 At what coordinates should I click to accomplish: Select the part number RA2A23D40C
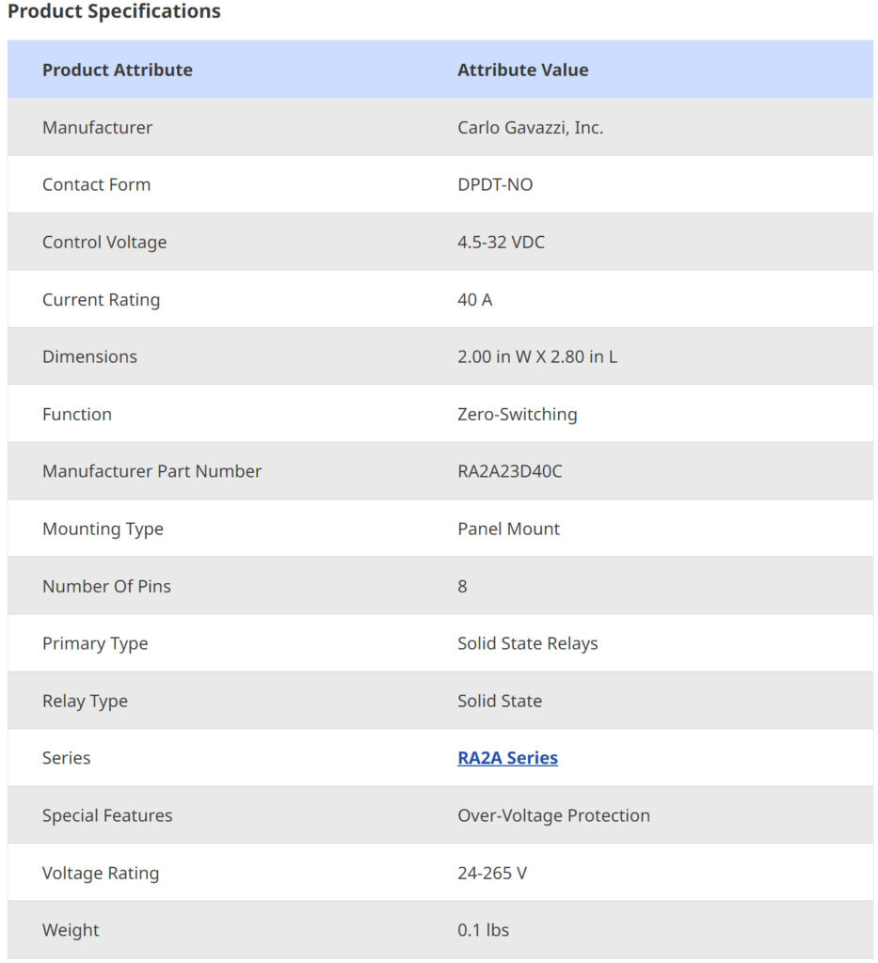pyautogui.click(x=509, y=471)
